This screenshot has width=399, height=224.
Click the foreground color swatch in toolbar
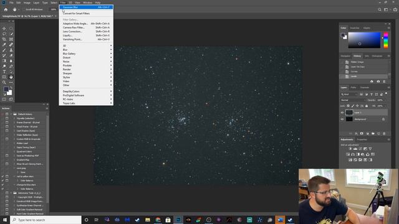click(6, 89)
